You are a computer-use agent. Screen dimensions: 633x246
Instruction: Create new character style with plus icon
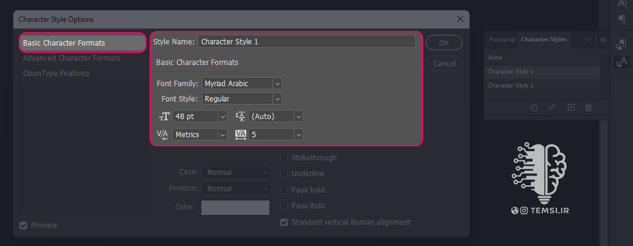[x=571, y=108]
